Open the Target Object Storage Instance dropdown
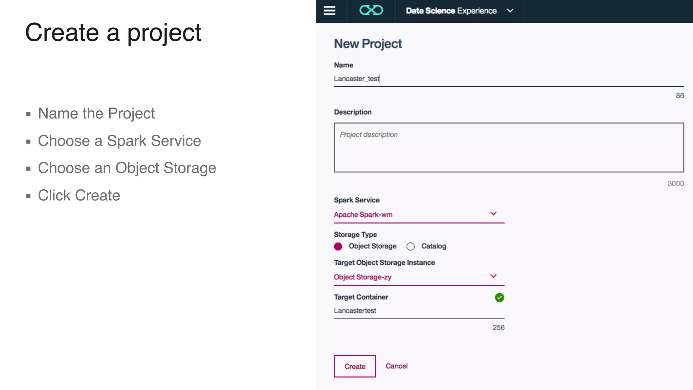Viewport: 693px width, 390px height. click(x=419, y=277)
